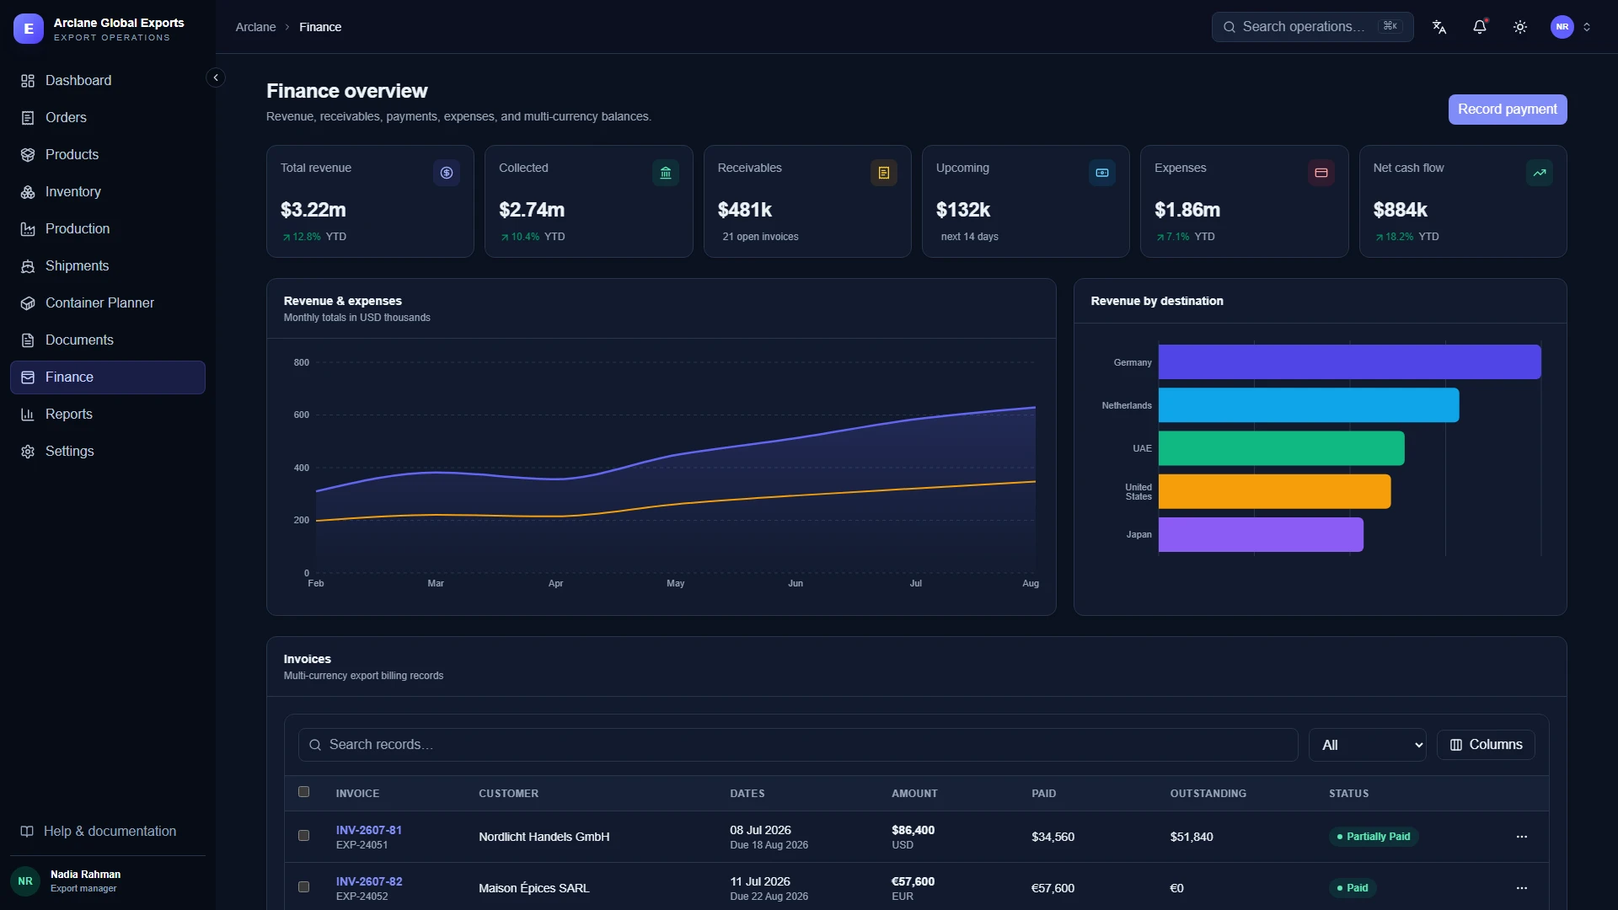The image size is (1618, 910).
Task: Open Settings in the sidebar
Action: [108, 452]
